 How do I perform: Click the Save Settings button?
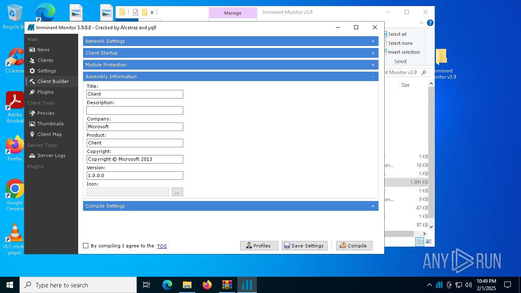tap(304, 246)
